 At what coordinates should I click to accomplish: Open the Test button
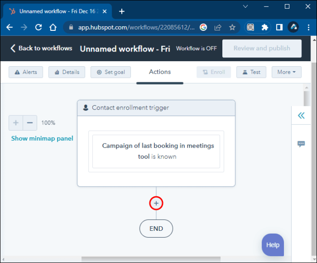coord(251,72)
